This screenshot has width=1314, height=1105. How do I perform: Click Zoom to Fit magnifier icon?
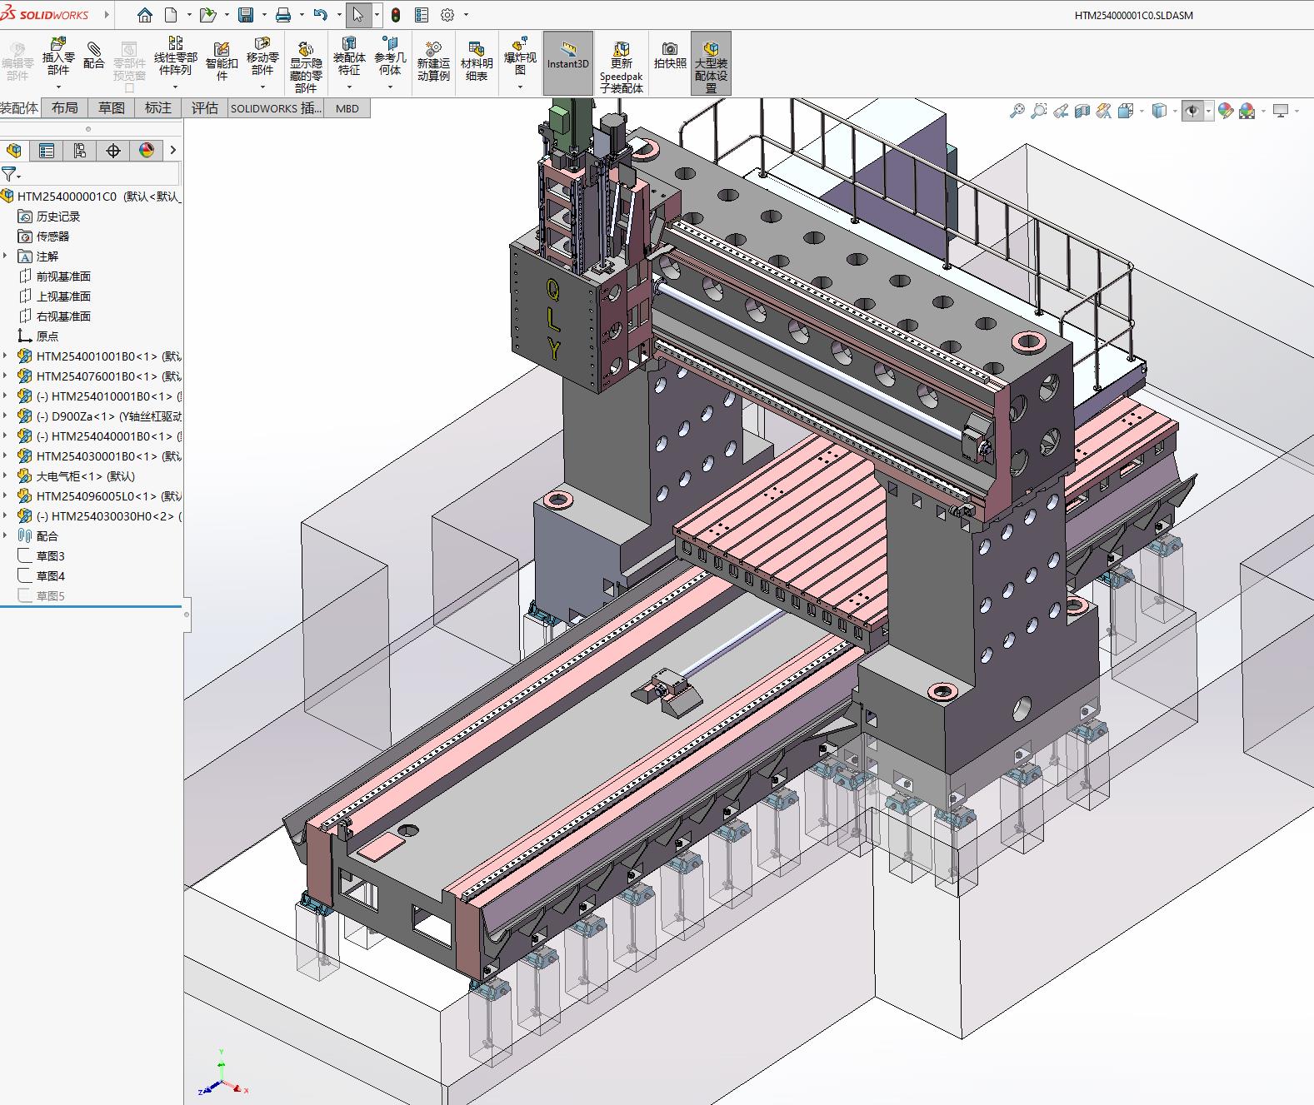click(1017, 111)
